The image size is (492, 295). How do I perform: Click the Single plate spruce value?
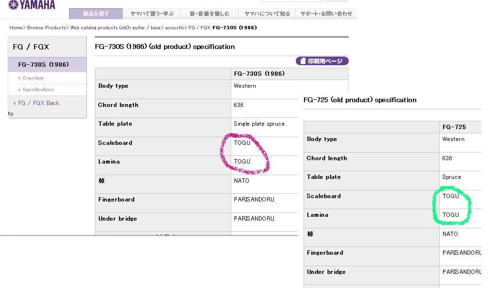tap(259, 124)
